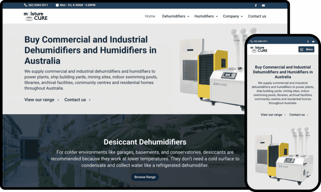Click the Moisture Cure logo on desktop site
Image resolution: width=321 pixels, height=192 pixels.
coord(36,16)
